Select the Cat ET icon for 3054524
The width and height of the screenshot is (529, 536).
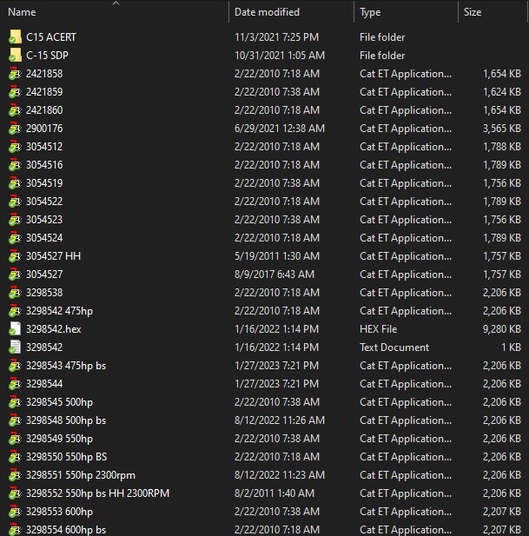pos(15,237)
